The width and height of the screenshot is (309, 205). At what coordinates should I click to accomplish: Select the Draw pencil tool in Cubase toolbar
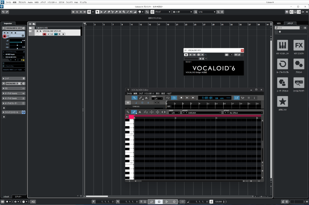tap(105, 12)
